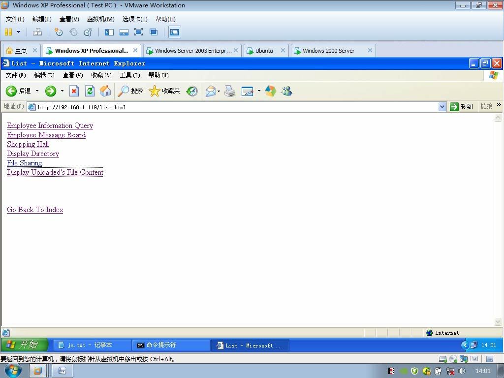Open Employee Message Board link

[46, 135]
